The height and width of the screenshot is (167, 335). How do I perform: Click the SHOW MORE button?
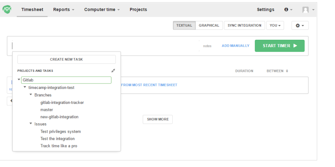[158, 119]
